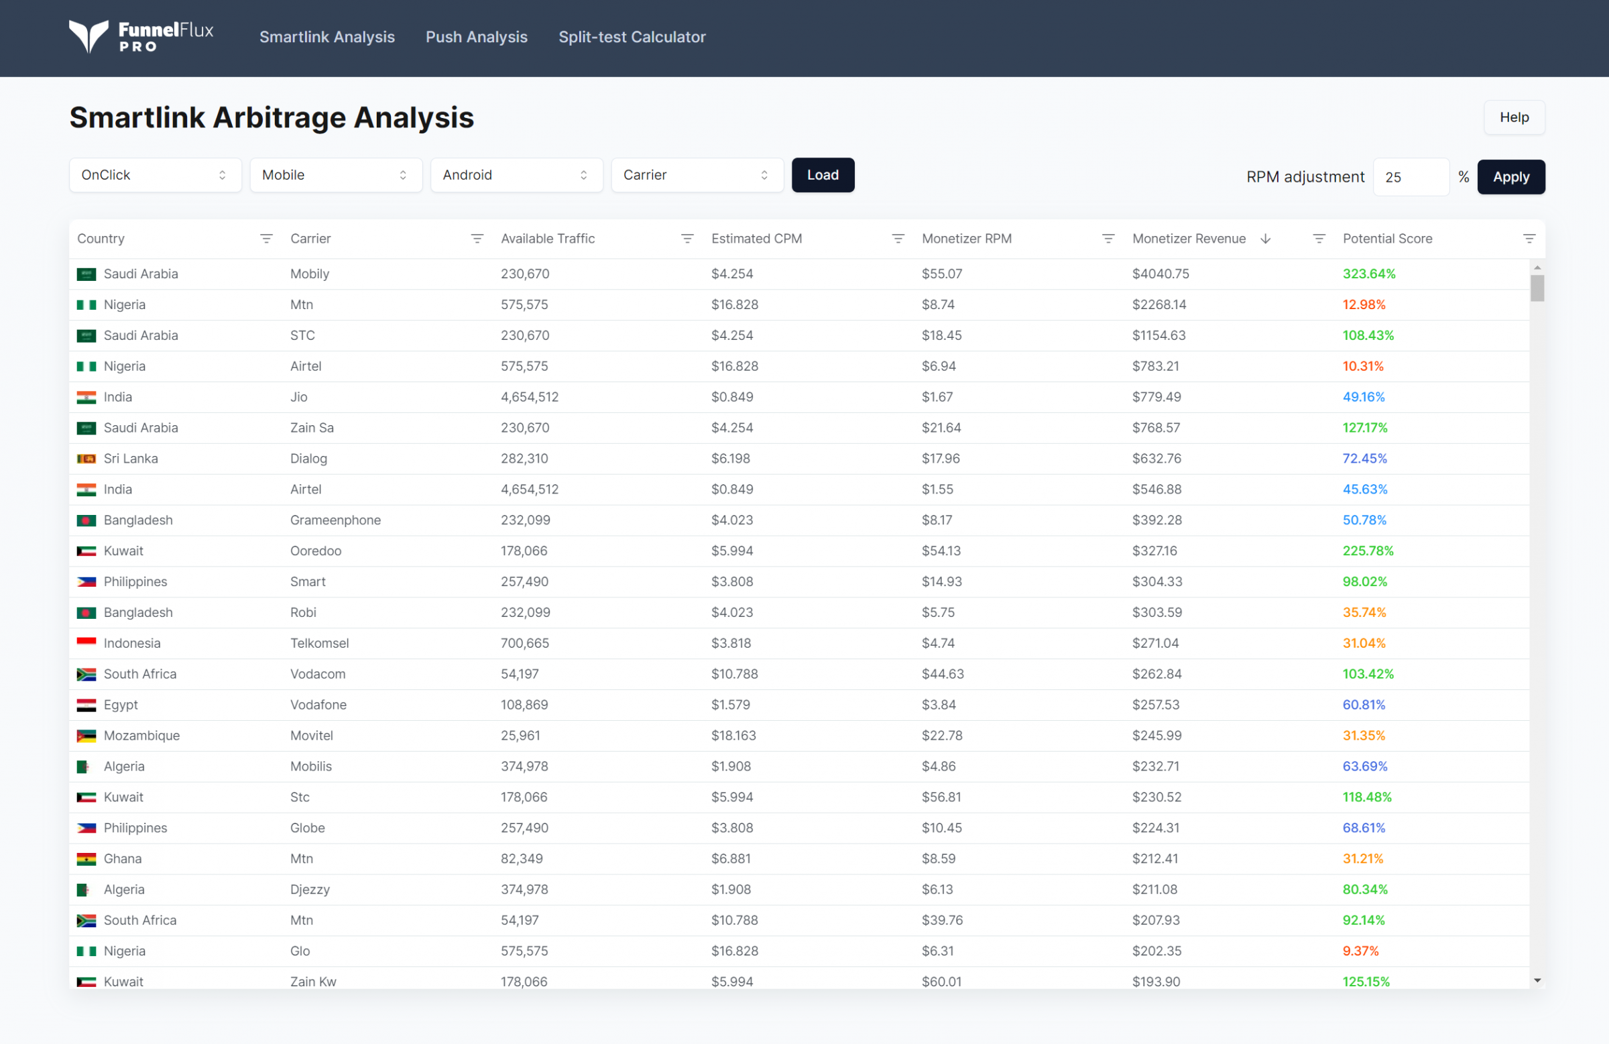
Task: Open the Country column filter icon
Action: (x=266, y=239)
